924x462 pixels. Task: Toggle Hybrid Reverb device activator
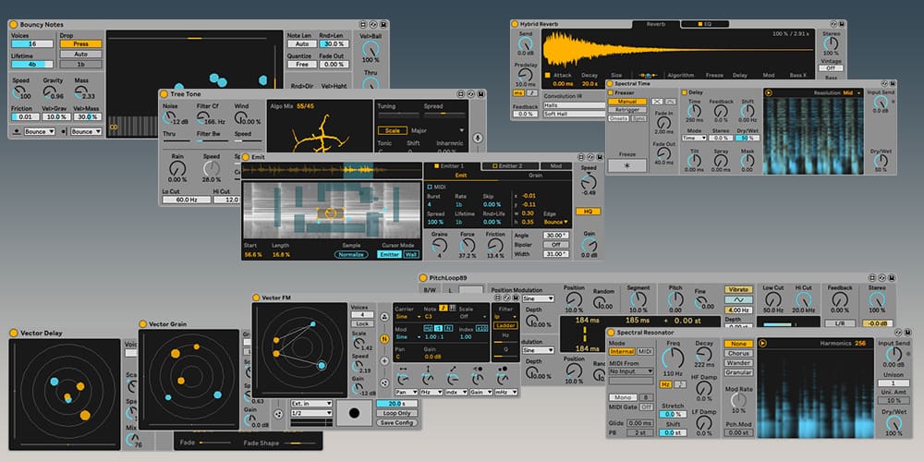click(515, 24)
